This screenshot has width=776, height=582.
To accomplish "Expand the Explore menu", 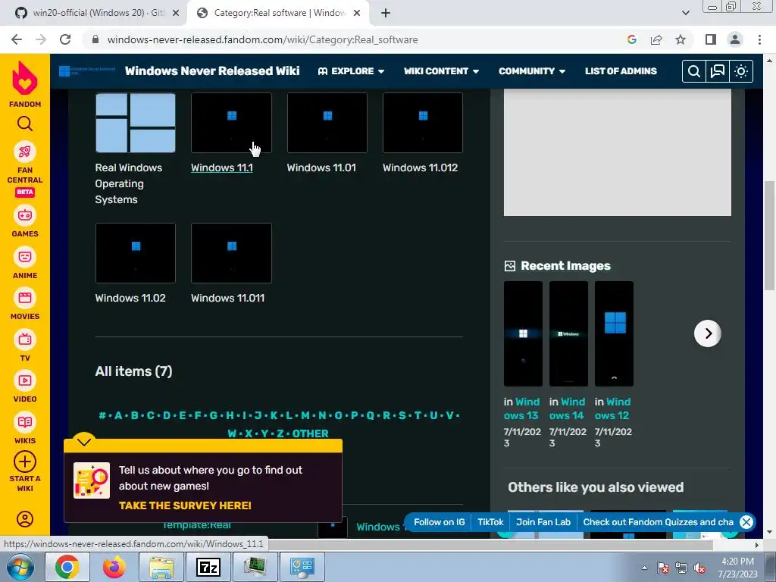I will click(351, 71).
